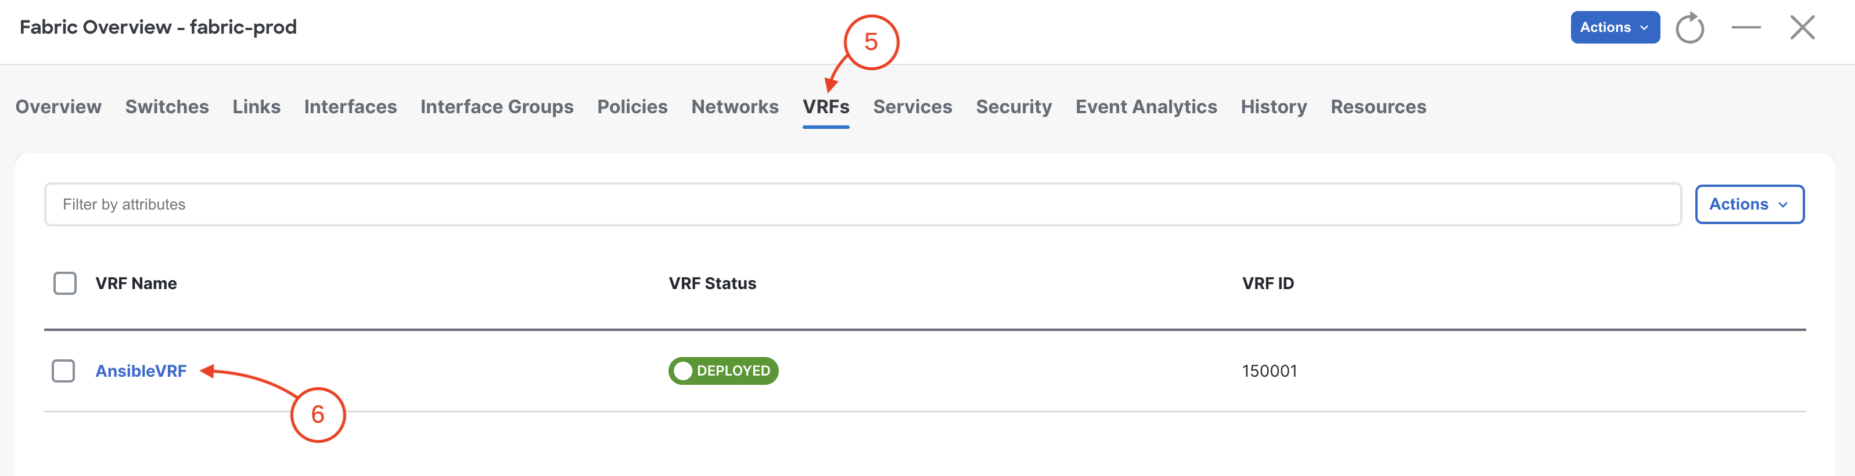Switch to the Policies tab
The width and height of the screenshot is (1855, 476).
pos(632,107)
